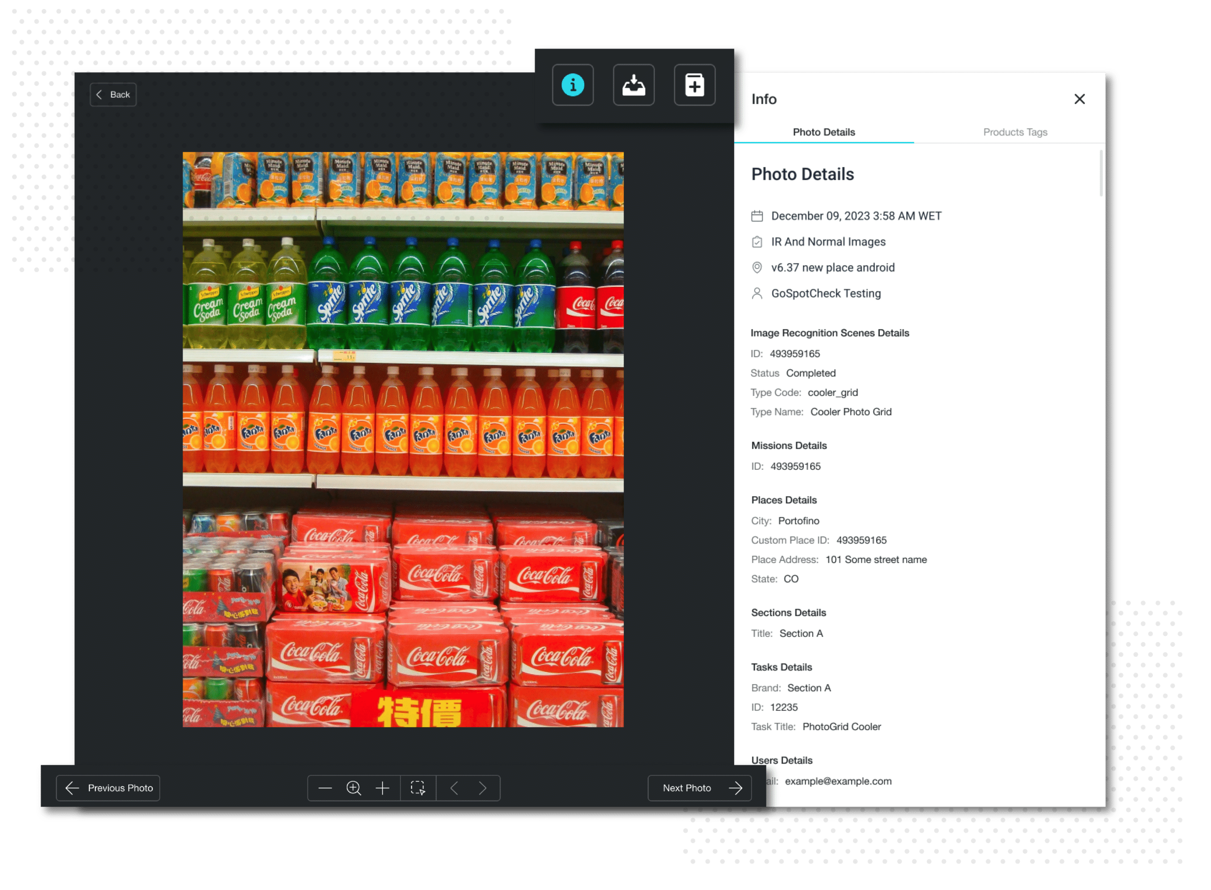Zoom out with the minus icon
This screenshot has width=1211, height=890.
coord(325,788)
